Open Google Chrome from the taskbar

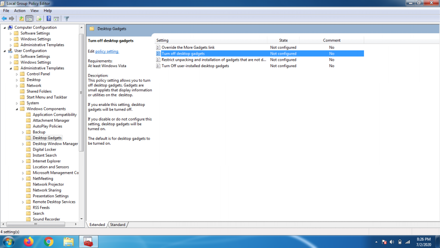coord(49,242)
